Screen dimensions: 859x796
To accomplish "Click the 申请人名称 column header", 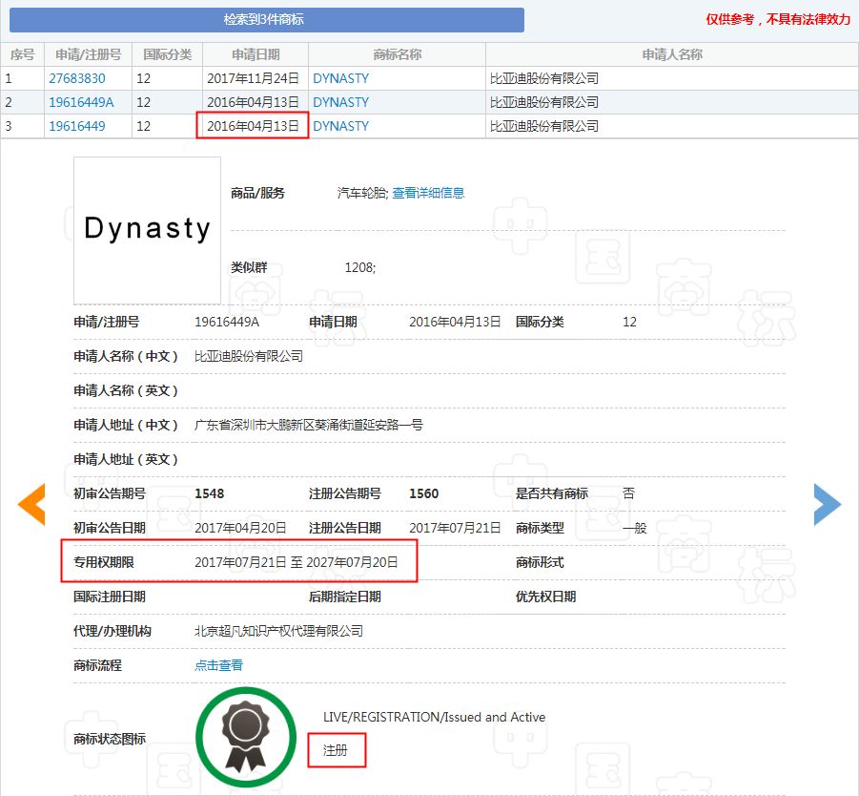I will click(672, 54).
